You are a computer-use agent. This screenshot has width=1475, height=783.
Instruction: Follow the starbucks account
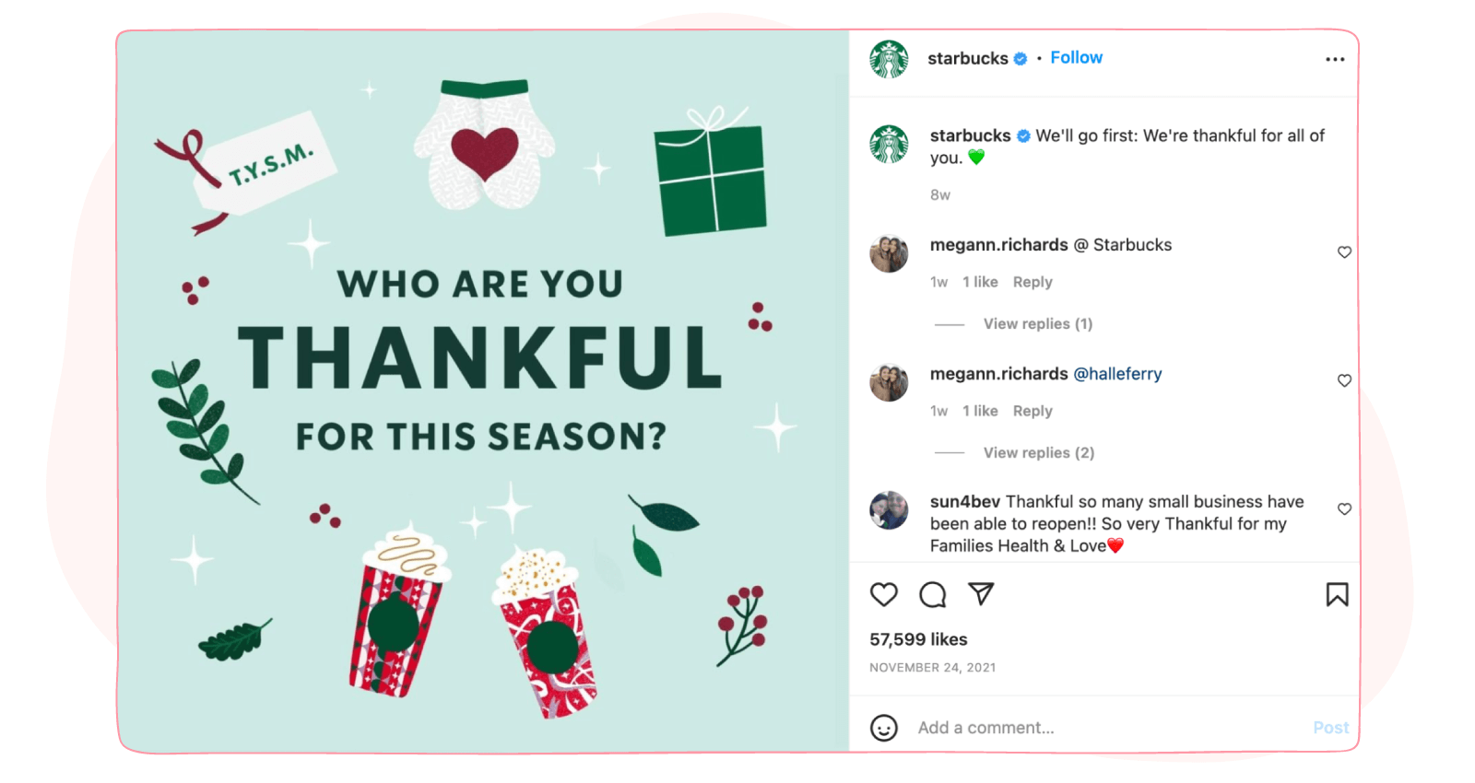coord(1076,58)
